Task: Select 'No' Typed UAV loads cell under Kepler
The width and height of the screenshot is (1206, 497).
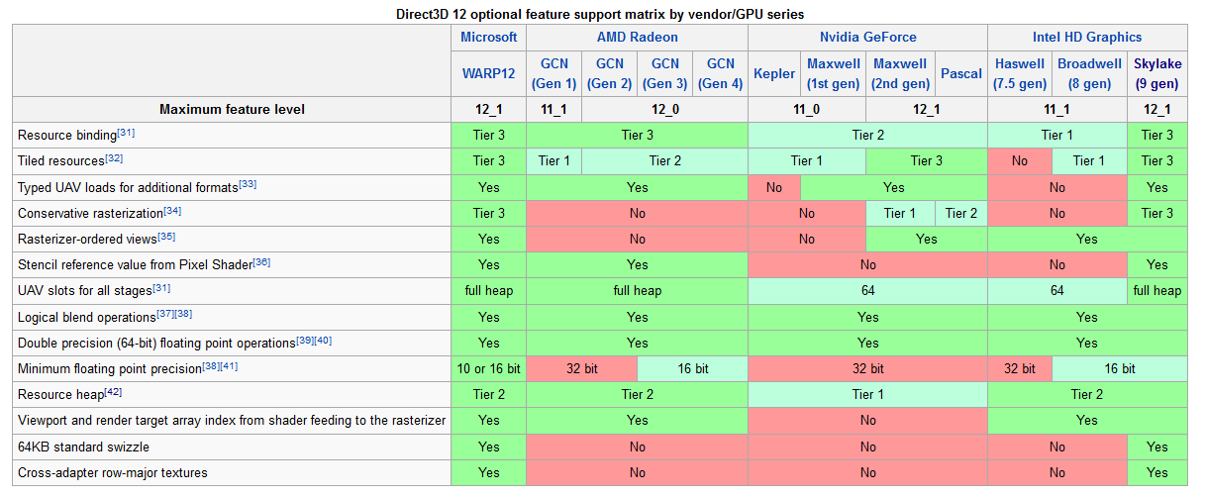Action: coord(774,187)
